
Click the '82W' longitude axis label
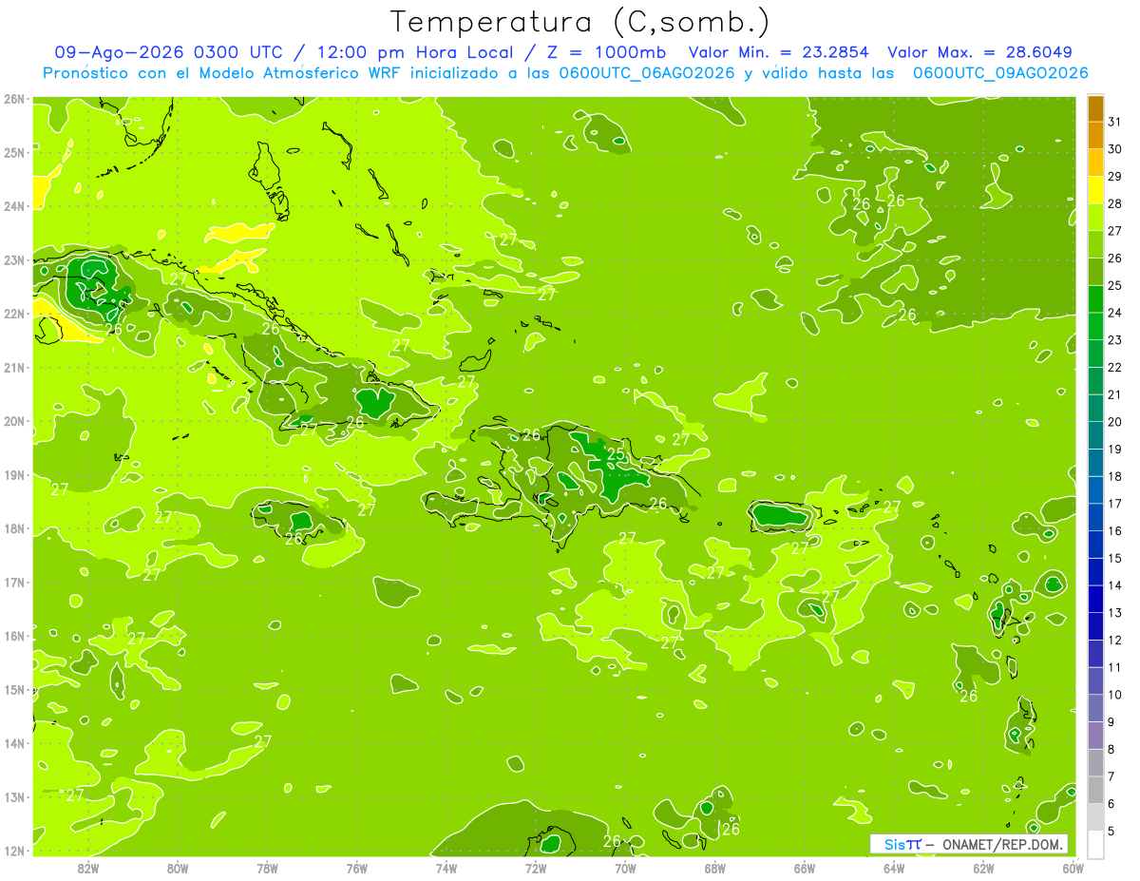coord(88,867)
